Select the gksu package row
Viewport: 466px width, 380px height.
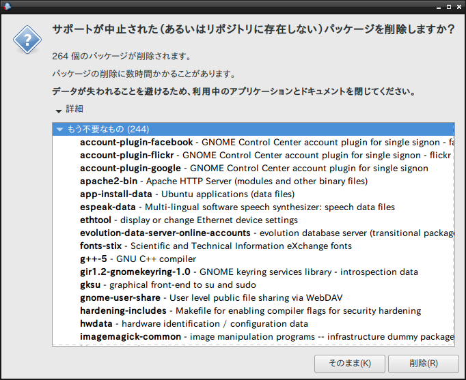pyautogui.click(x=253, y=284)
